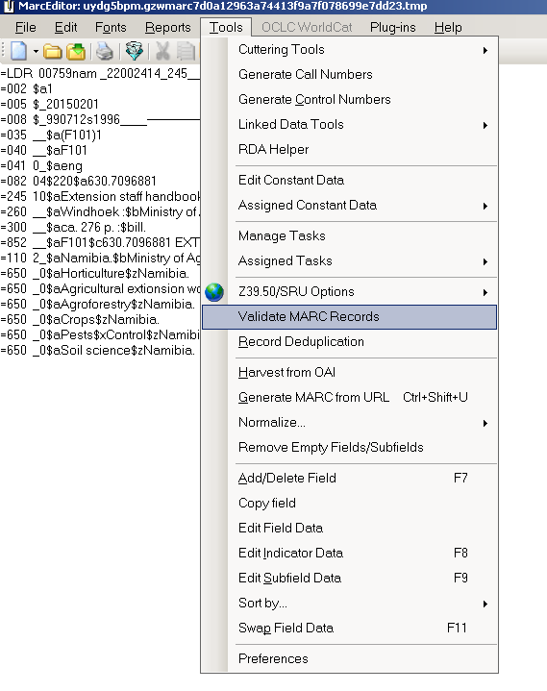Select Harvest from OAI
Image resolution: width=547 pixels, height=691 pixels.
click(349, 373)
